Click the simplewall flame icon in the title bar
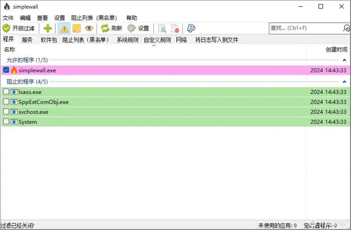 coord(7,7)
